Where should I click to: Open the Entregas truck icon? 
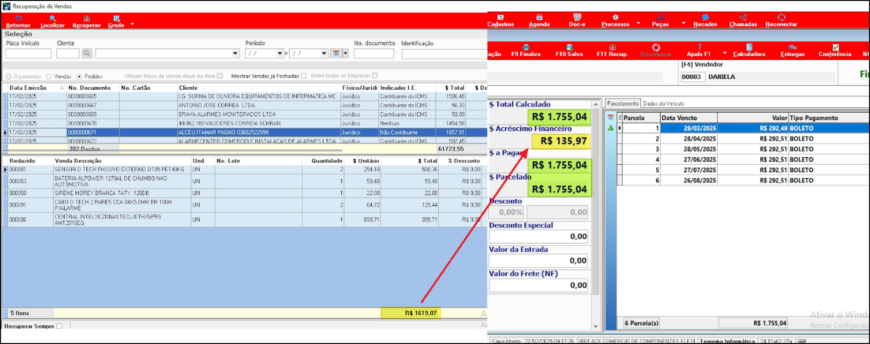pyautogui.click(x=793, y=47)
